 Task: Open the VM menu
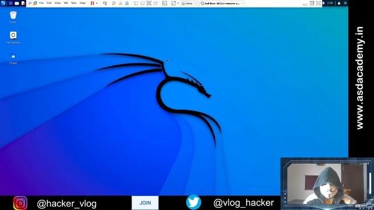pos(66,3)
